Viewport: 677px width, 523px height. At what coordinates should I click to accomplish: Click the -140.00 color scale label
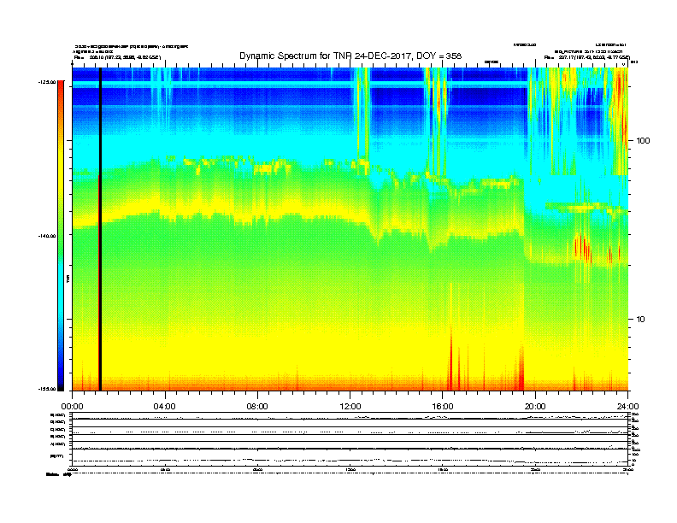point(46,236)
